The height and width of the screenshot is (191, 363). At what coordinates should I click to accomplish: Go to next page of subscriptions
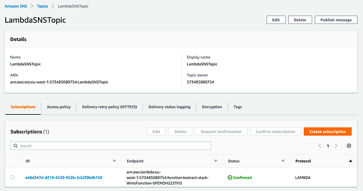click(x=336, y=146)
